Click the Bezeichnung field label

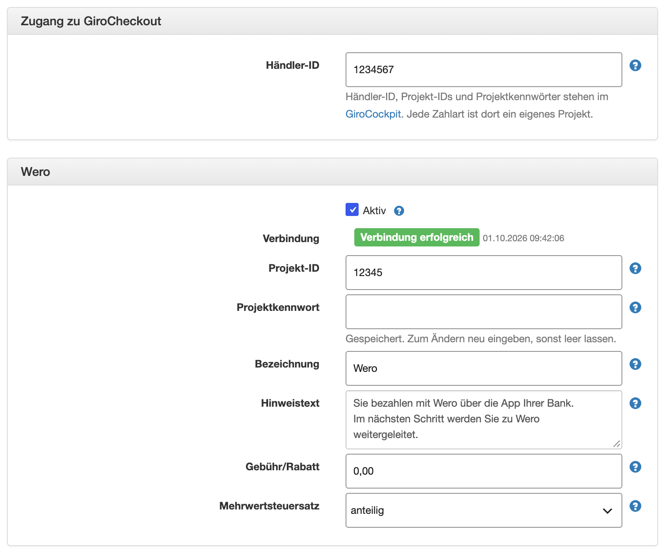point(287,364)
